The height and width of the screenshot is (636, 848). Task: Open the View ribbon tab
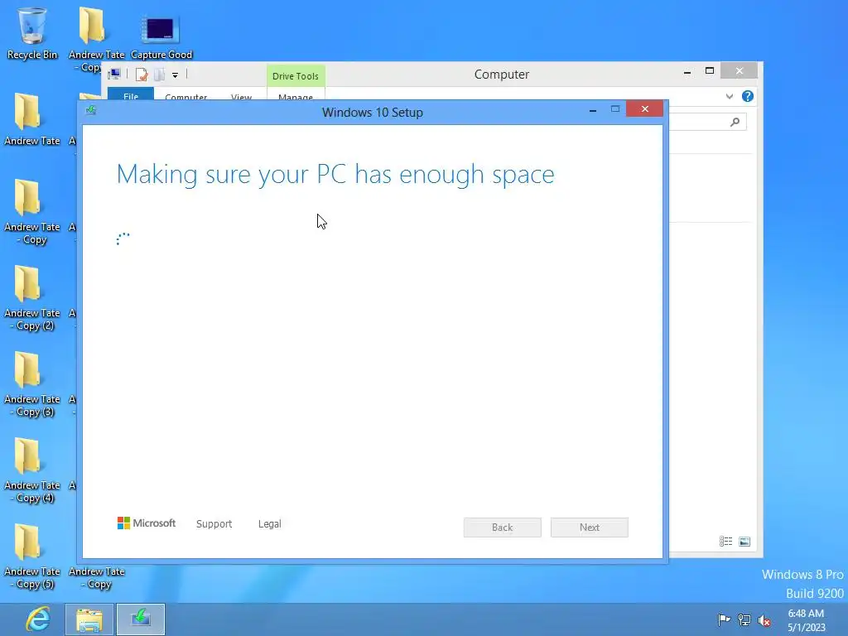pyautogui.click(x=241, y=97)
